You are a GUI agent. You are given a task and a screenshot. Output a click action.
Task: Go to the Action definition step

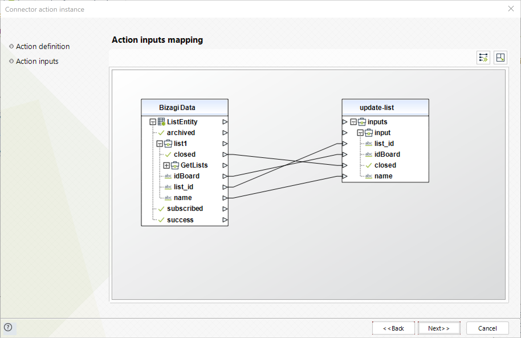[43, 46]
